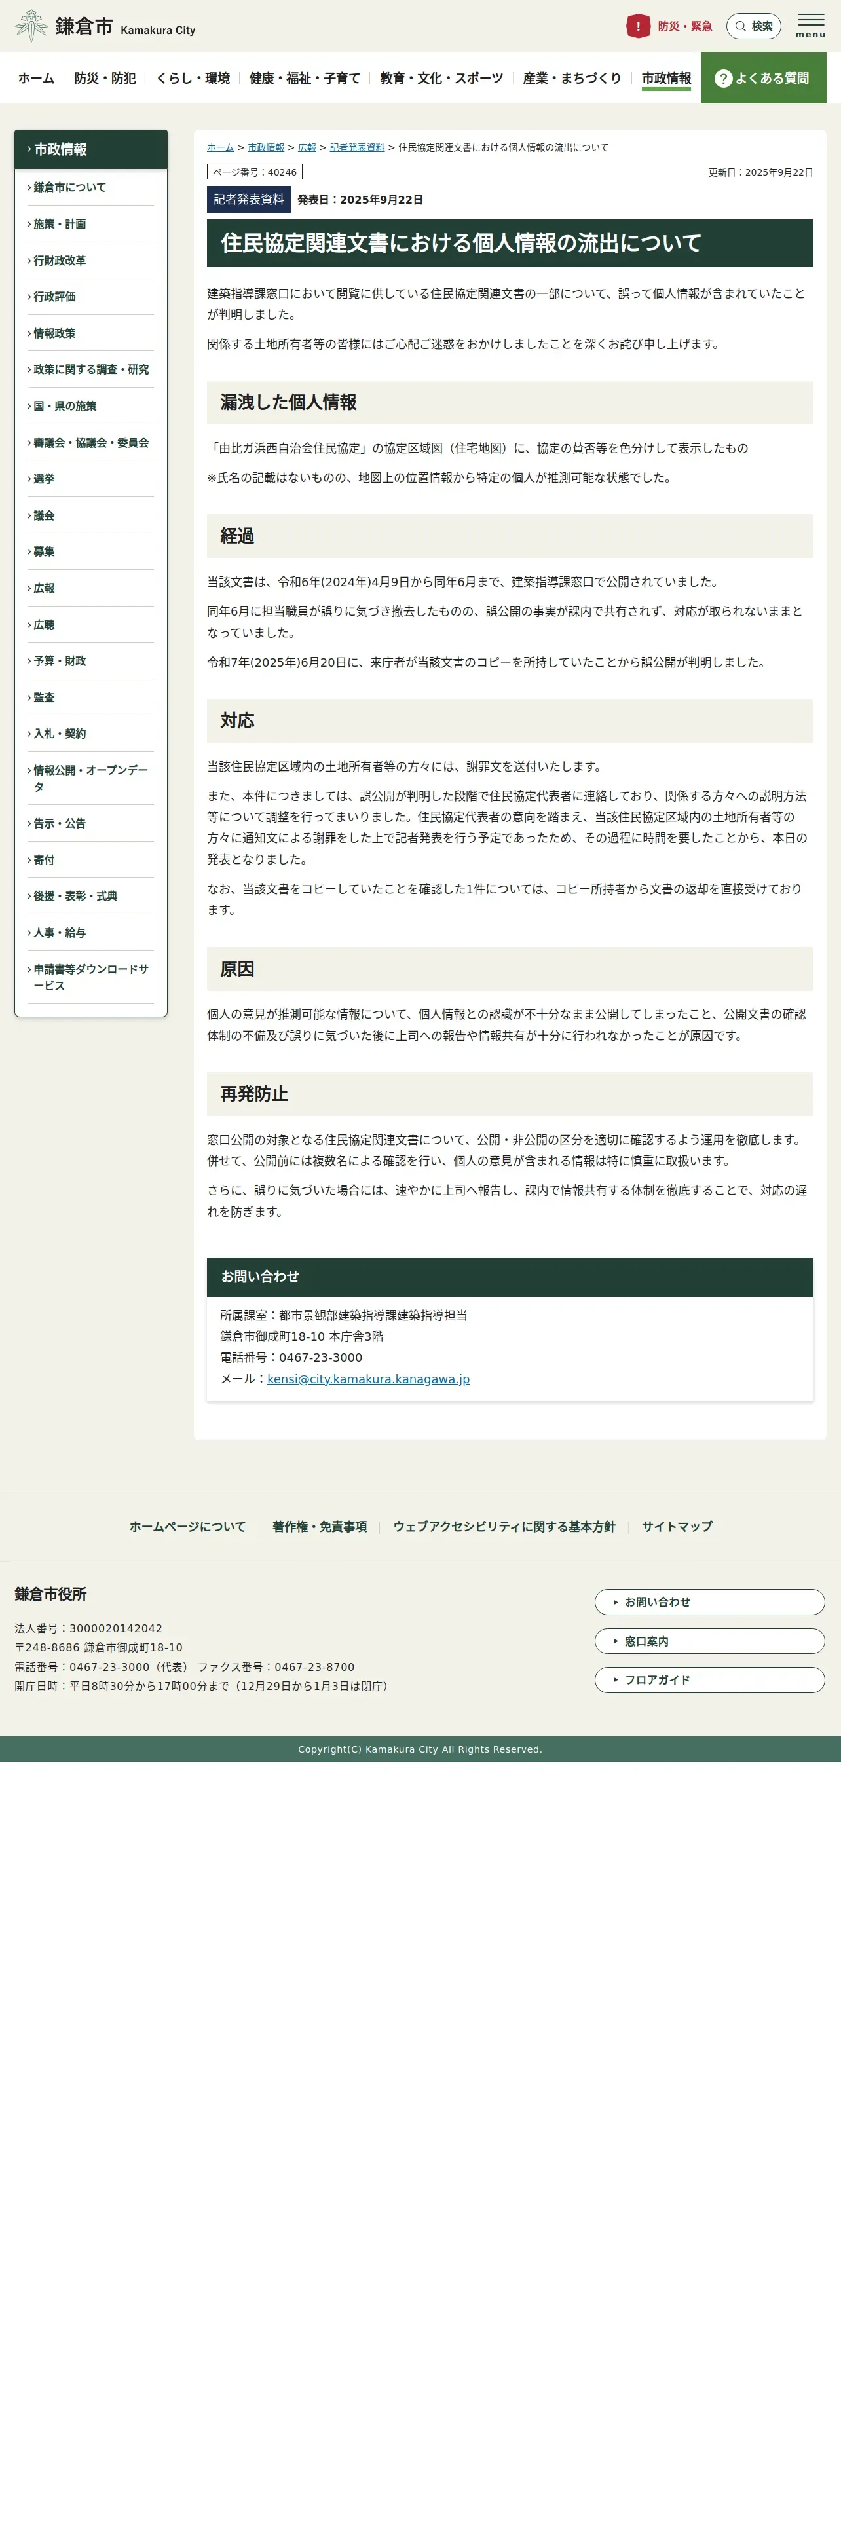
Task: Open 健康・福祉・子育て navigation item
Action: point(305,79)
